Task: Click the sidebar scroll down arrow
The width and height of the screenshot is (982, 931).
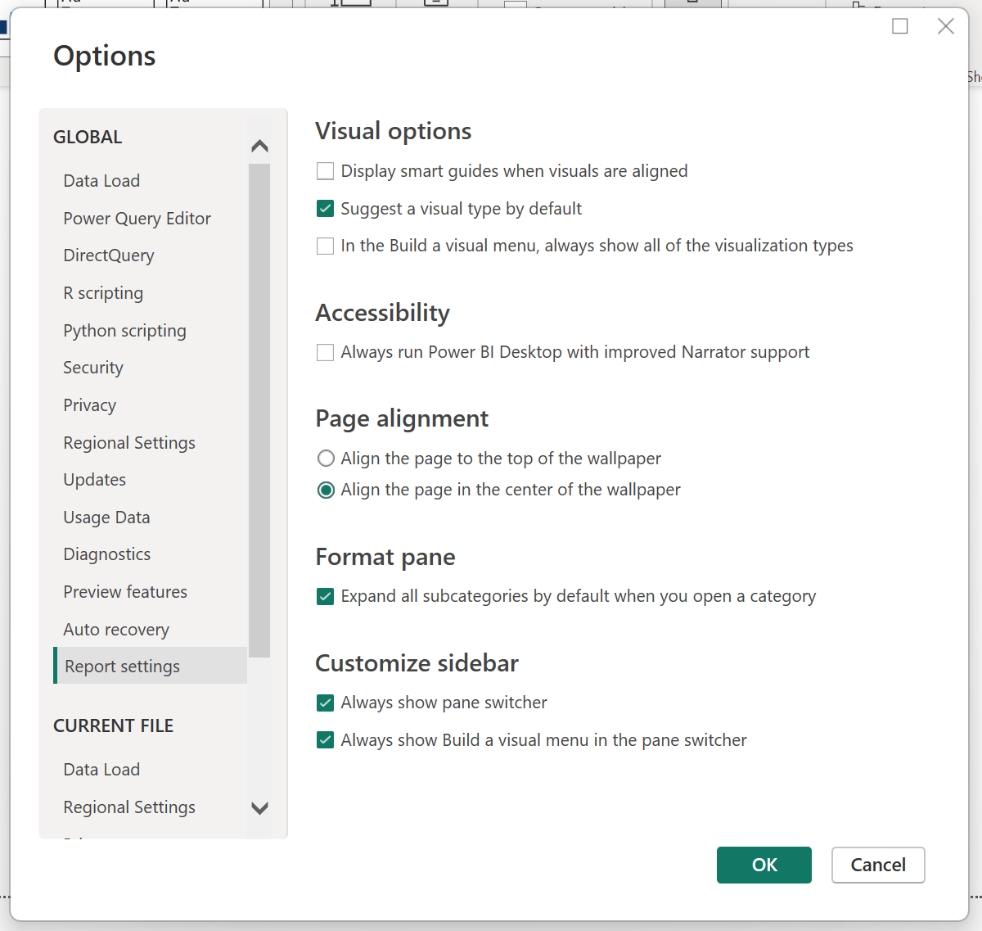Action: tap(260, 808)
